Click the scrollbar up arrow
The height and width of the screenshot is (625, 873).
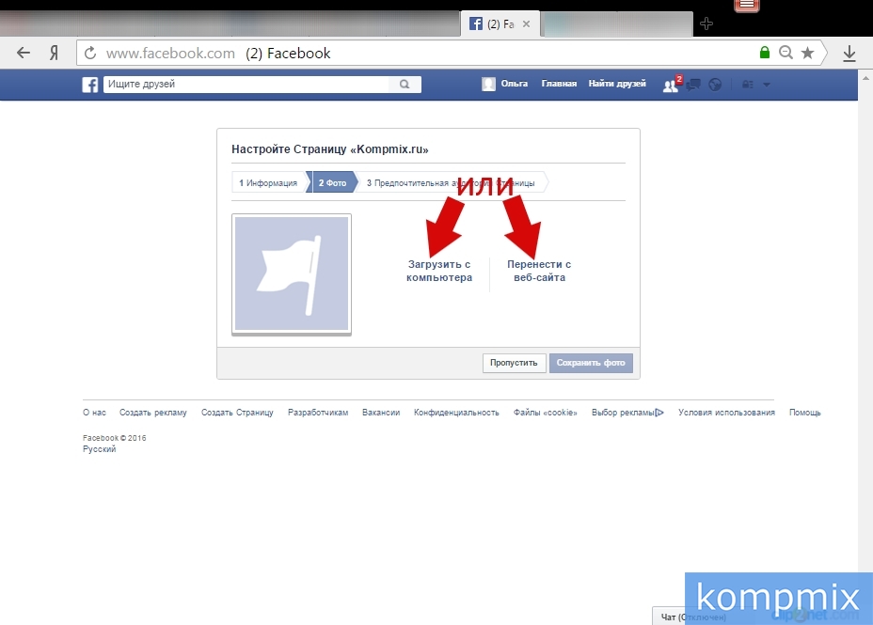coord(865,78)
